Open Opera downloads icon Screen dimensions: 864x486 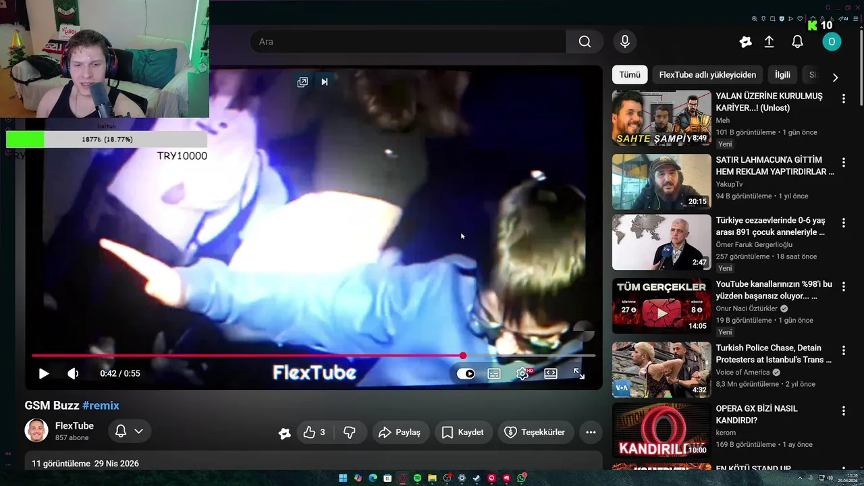coord(832,19)
